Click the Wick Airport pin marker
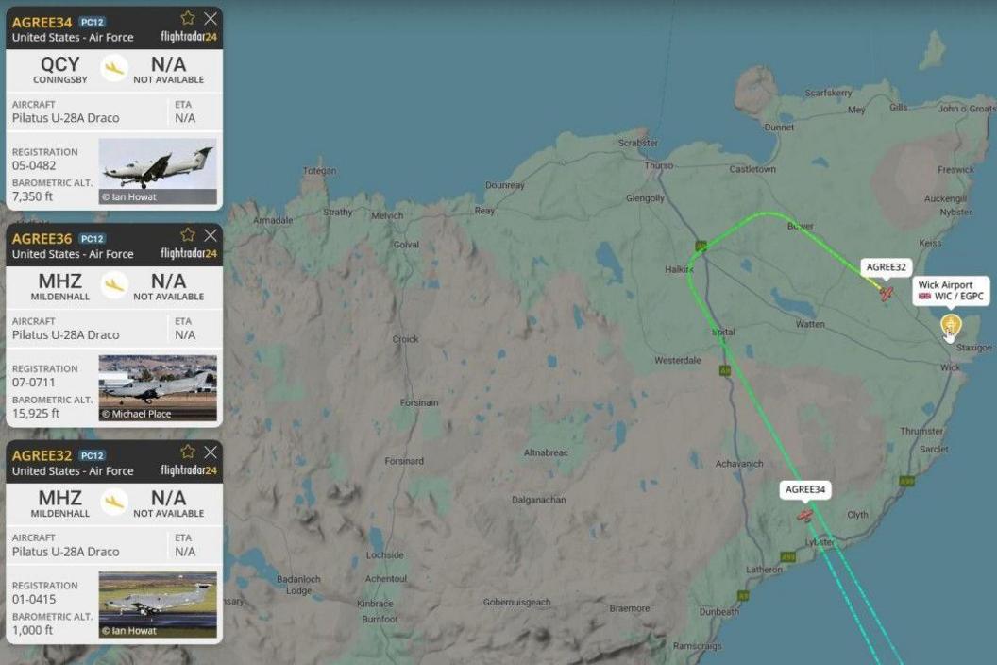The image size is (997, 665). pyautogui.click(x=951, y=326)
